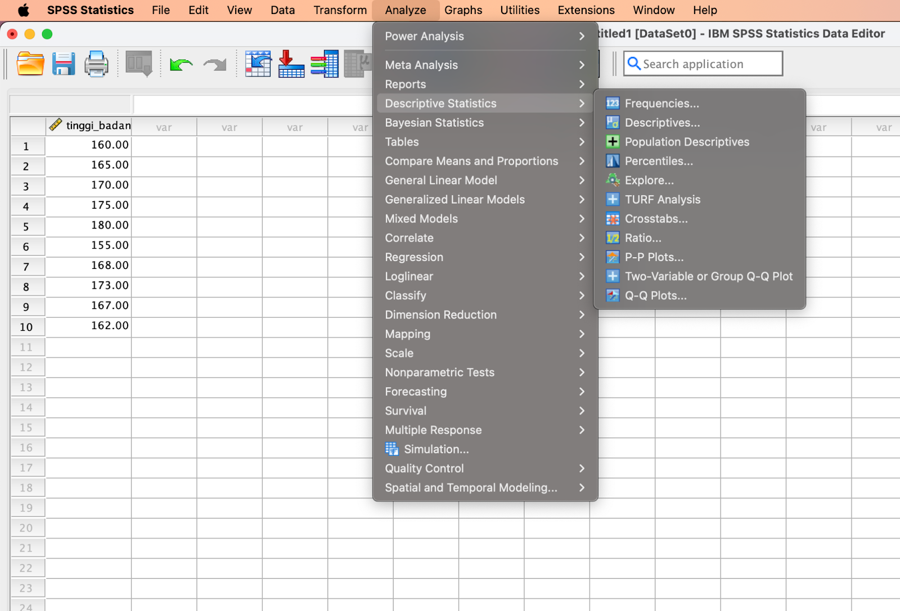This screenshot has height=611, width=900.
Task: Expand the Nonparametric Tests submenu
Action: pos(485,372)
